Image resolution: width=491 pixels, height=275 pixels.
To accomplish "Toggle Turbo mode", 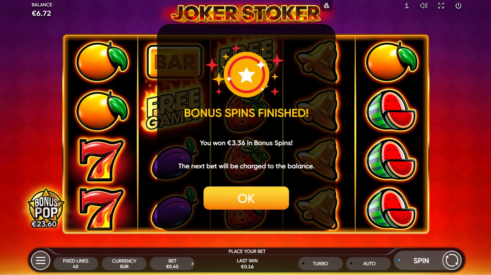I will click(320, 263).
